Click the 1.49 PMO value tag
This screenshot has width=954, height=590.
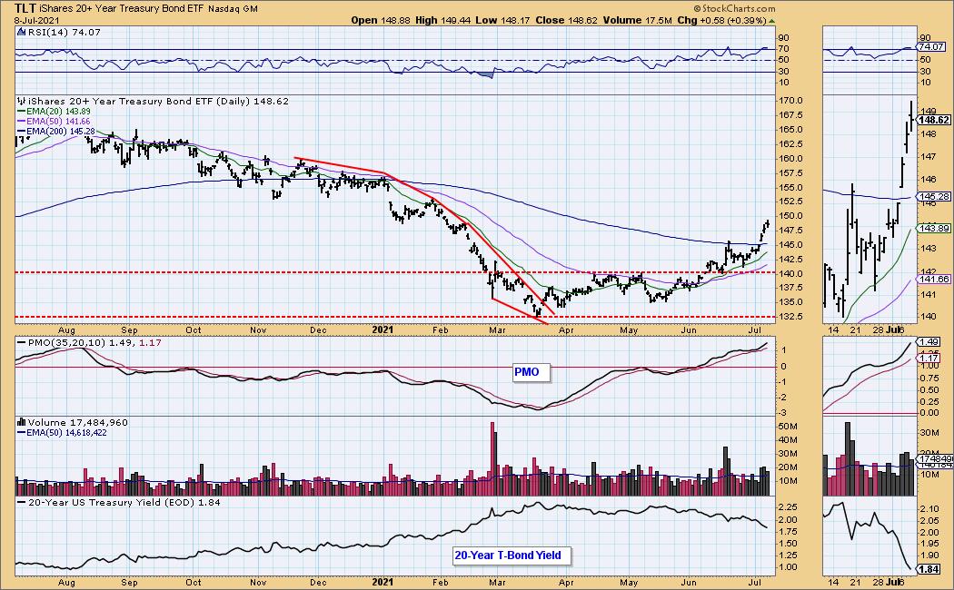pos(929,342)
